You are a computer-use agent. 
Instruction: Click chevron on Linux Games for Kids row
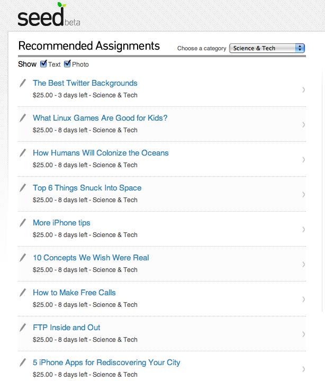click(303, 124)
